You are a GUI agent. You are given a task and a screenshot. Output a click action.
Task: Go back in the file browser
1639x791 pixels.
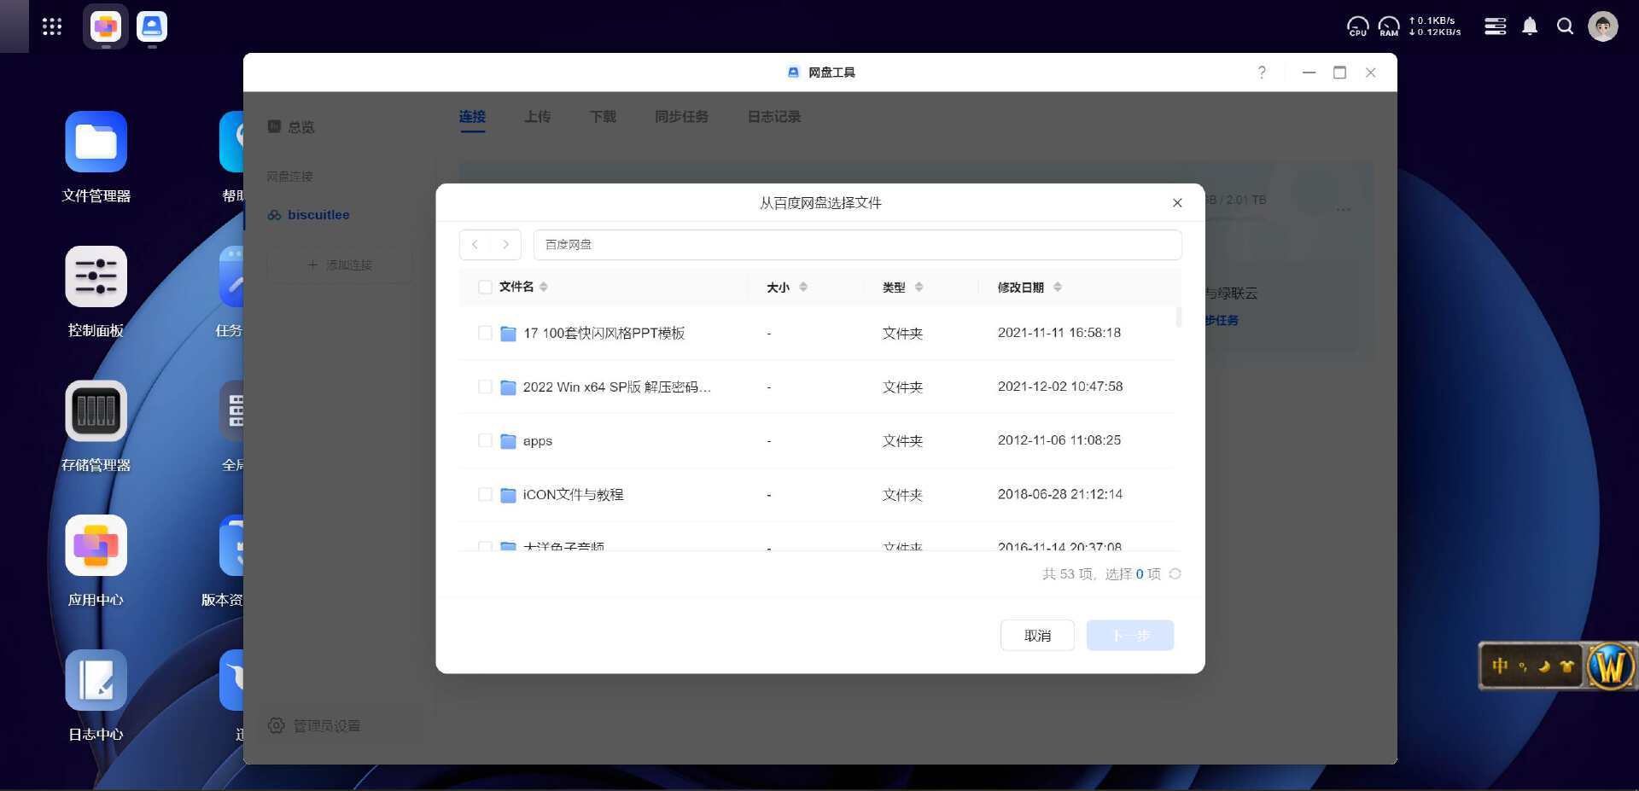tap(475, 244)
